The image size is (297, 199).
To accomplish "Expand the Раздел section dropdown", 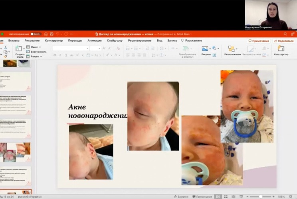I will pyautogui.click(x=36, y=57).
